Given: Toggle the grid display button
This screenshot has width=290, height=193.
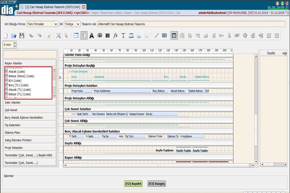Looking at the screenshot, I should tap(174, 36).
